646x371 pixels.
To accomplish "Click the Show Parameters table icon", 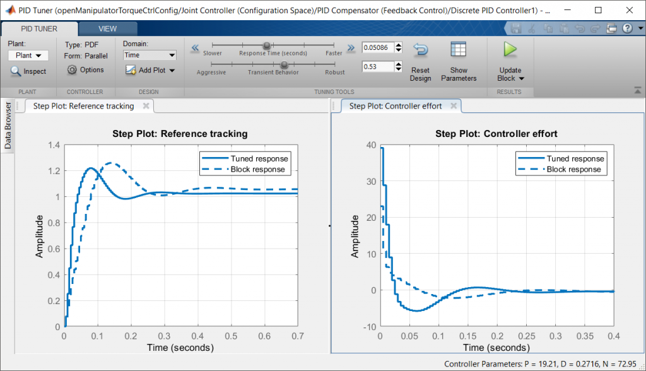I will (x=459, y=50).
